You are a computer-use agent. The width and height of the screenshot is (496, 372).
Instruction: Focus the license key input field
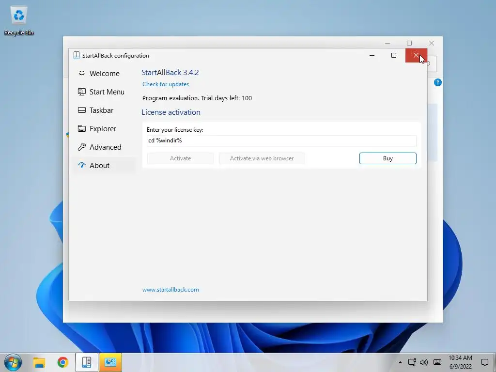point(281,140)
